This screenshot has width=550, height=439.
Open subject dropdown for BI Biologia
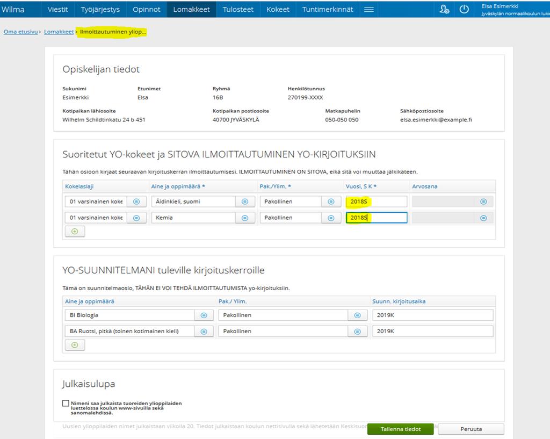(204, 315)
